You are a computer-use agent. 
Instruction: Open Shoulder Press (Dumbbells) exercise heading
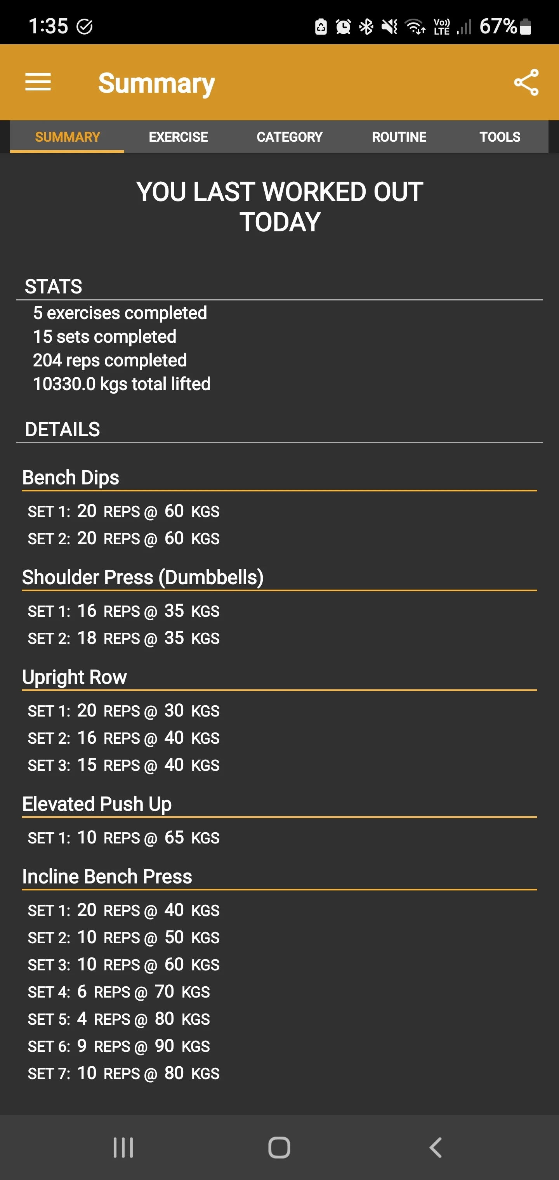[x=143, y=578]
